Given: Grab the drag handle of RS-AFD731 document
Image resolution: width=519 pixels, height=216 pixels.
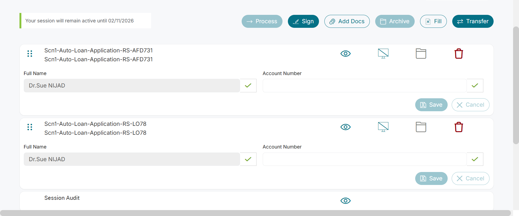Looking at the screenshot, I should click(x=30, y=54).
